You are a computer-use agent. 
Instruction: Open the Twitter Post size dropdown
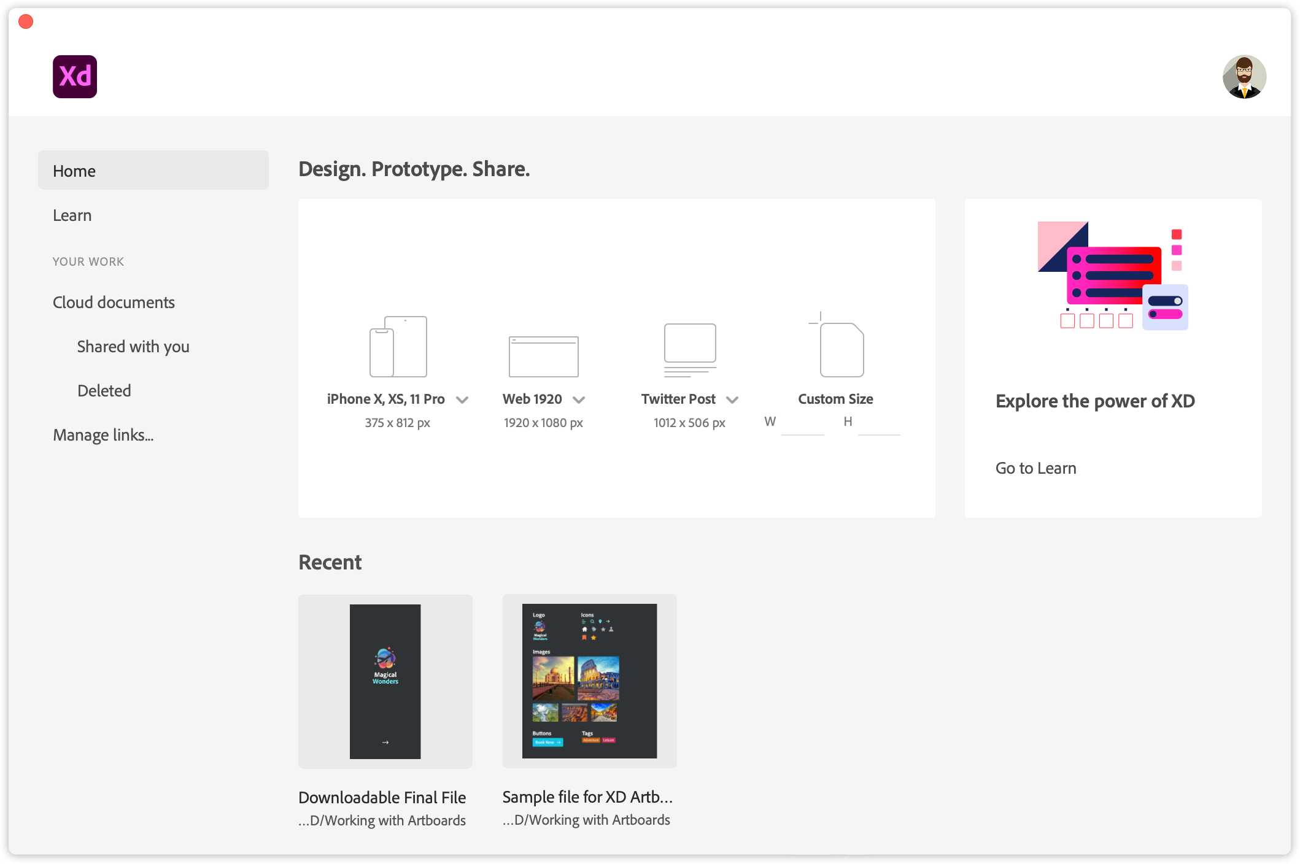pyautogui.click(x=732, y=399)
